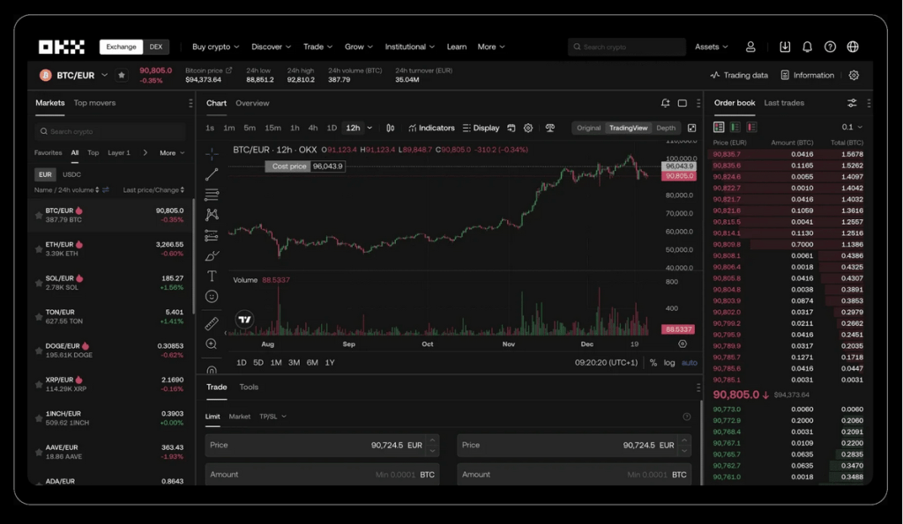Switch chart mode to Depth
903x524 pixels.
[666, 128]
